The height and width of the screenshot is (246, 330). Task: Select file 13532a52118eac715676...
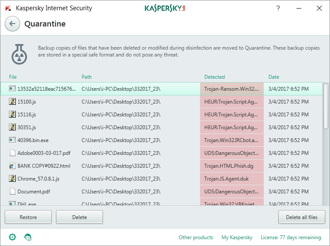[x=47, y=89]
